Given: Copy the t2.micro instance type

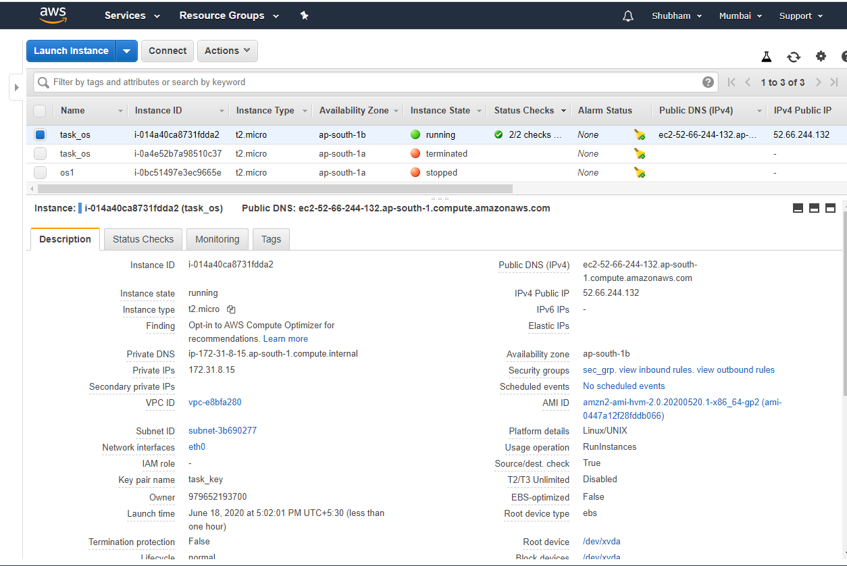Looking at the screenshot, I should pos(230,309).
